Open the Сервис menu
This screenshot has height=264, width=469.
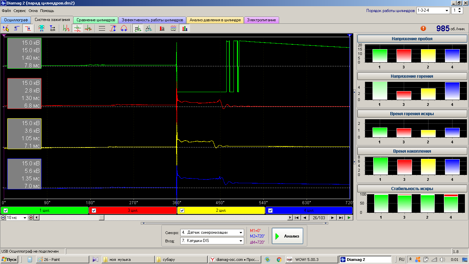[x=20, y=11]
